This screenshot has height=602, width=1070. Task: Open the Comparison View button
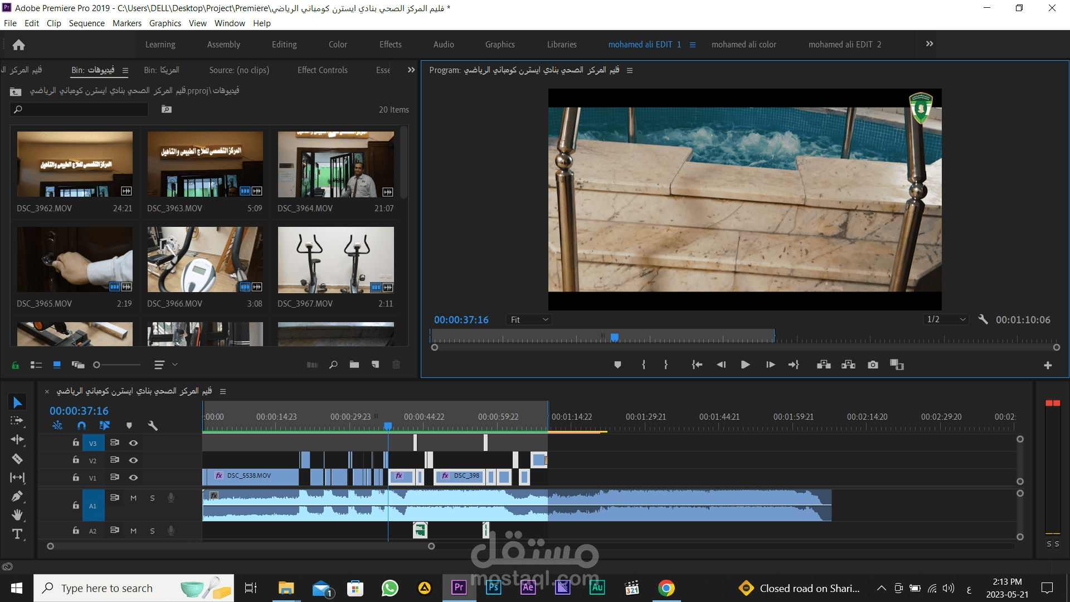[x=897, y=365]
